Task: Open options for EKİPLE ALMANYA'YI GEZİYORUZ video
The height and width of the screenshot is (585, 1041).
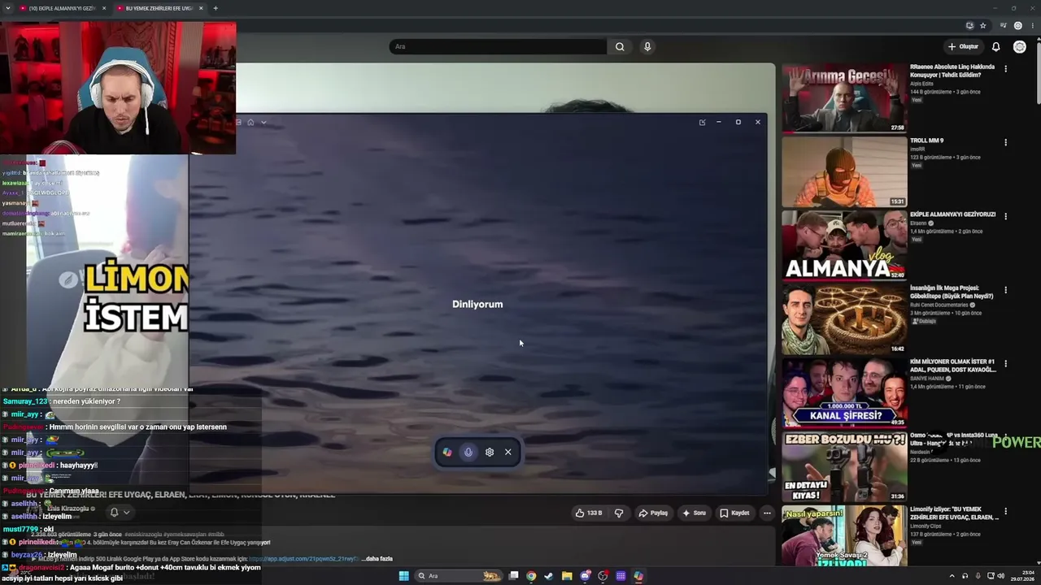Action: [1005, 216]
